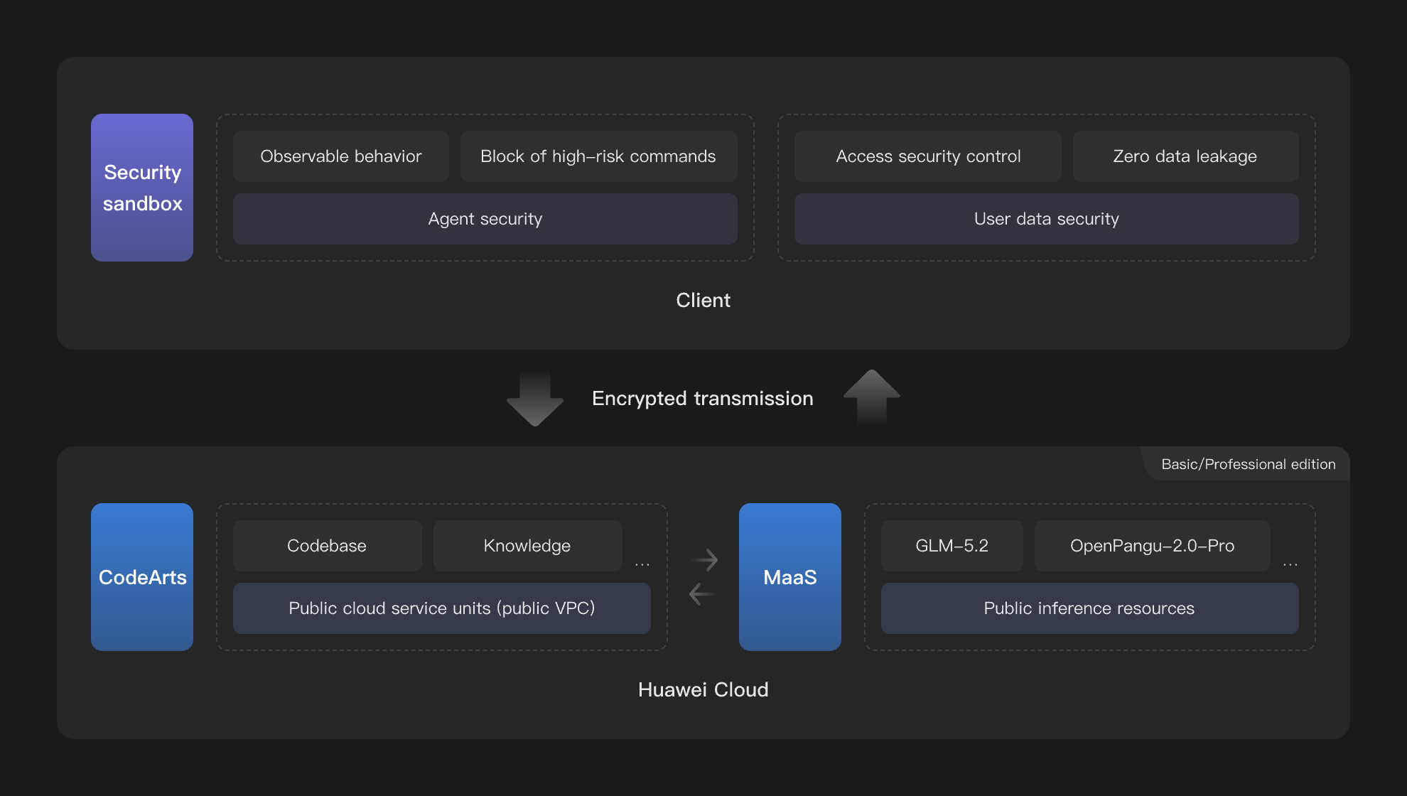Screen dimensions: 1407x796
Task: Click the User data security bar
Action: pyautogui.click(x=1047, y=219)
